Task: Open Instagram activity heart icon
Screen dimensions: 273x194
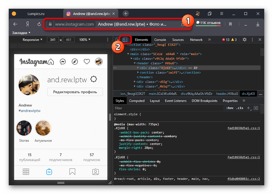Action: (87, 62)
